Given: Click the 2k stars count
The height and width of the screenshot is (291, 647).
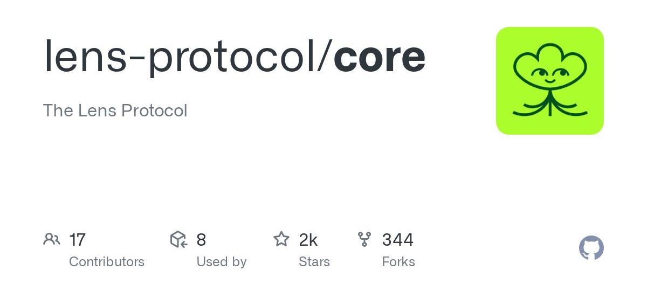Looking at the screenshot, I should click(308, 239).
